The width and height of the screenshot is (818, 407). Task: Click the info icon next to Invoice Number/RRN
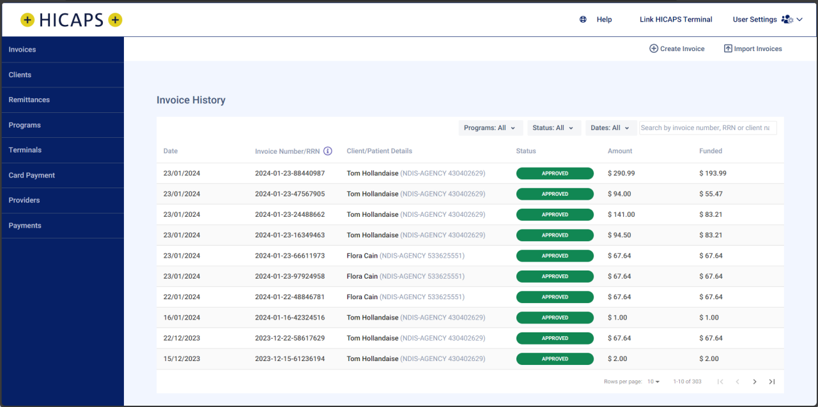pyautogui.click(x=328, y=151)
